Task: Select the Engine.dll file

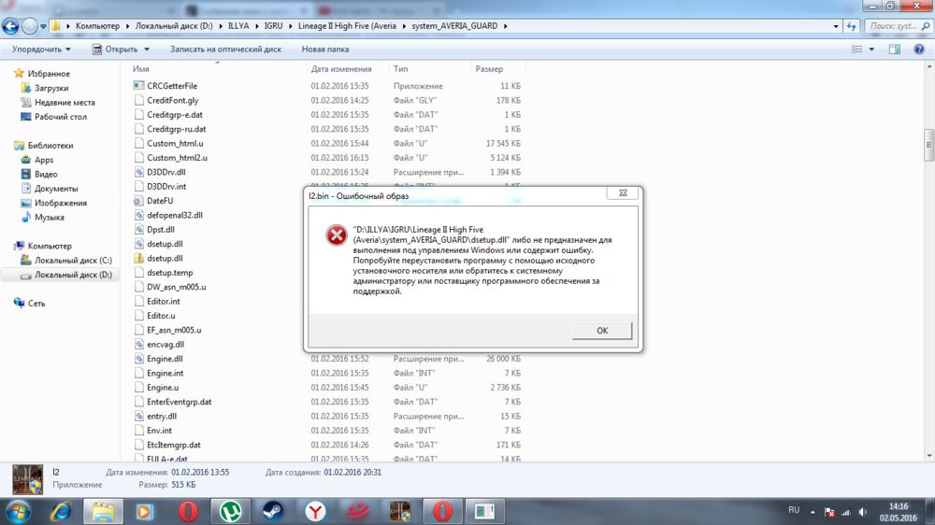Action: [x=165, y=359]
